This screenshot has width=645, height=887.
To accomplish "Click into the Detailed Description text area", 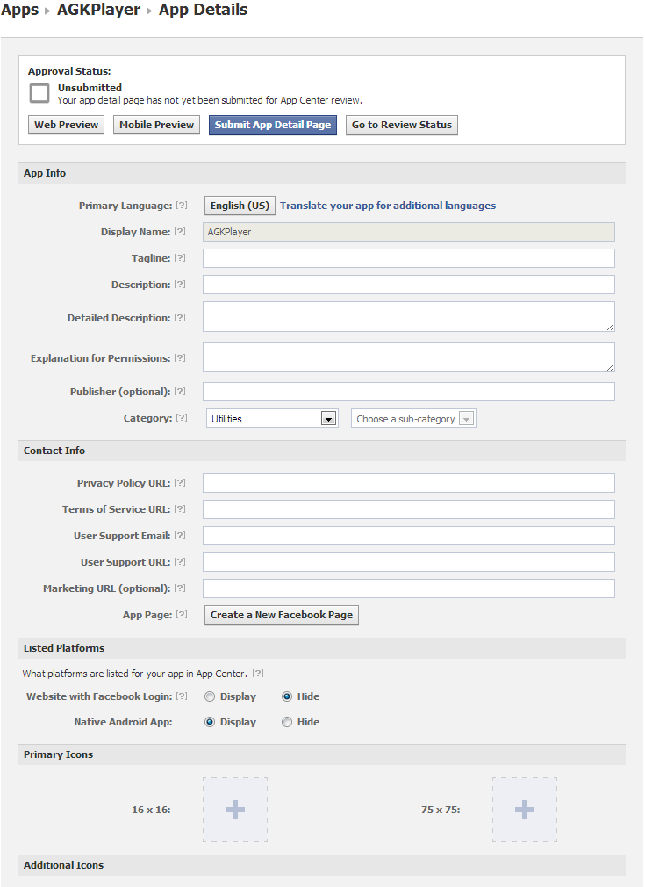I will (x=408, y=317).
